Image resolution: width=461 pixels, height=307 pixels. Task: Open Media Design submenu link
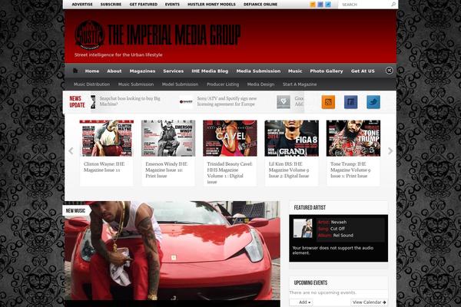pyautogui.click(x=260, y=84)
